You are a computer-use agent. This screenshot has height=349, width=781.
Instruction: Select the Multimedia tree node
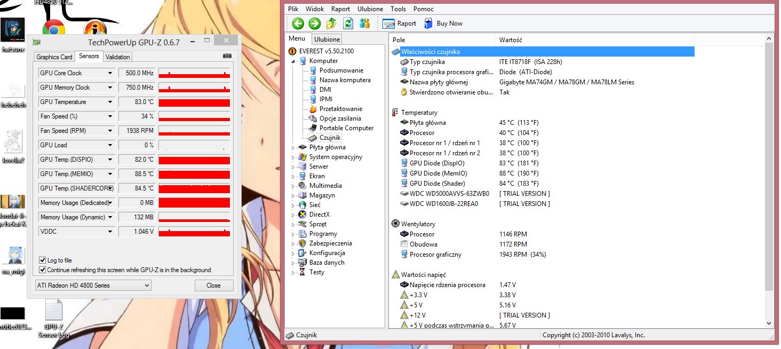pos(325,186)
